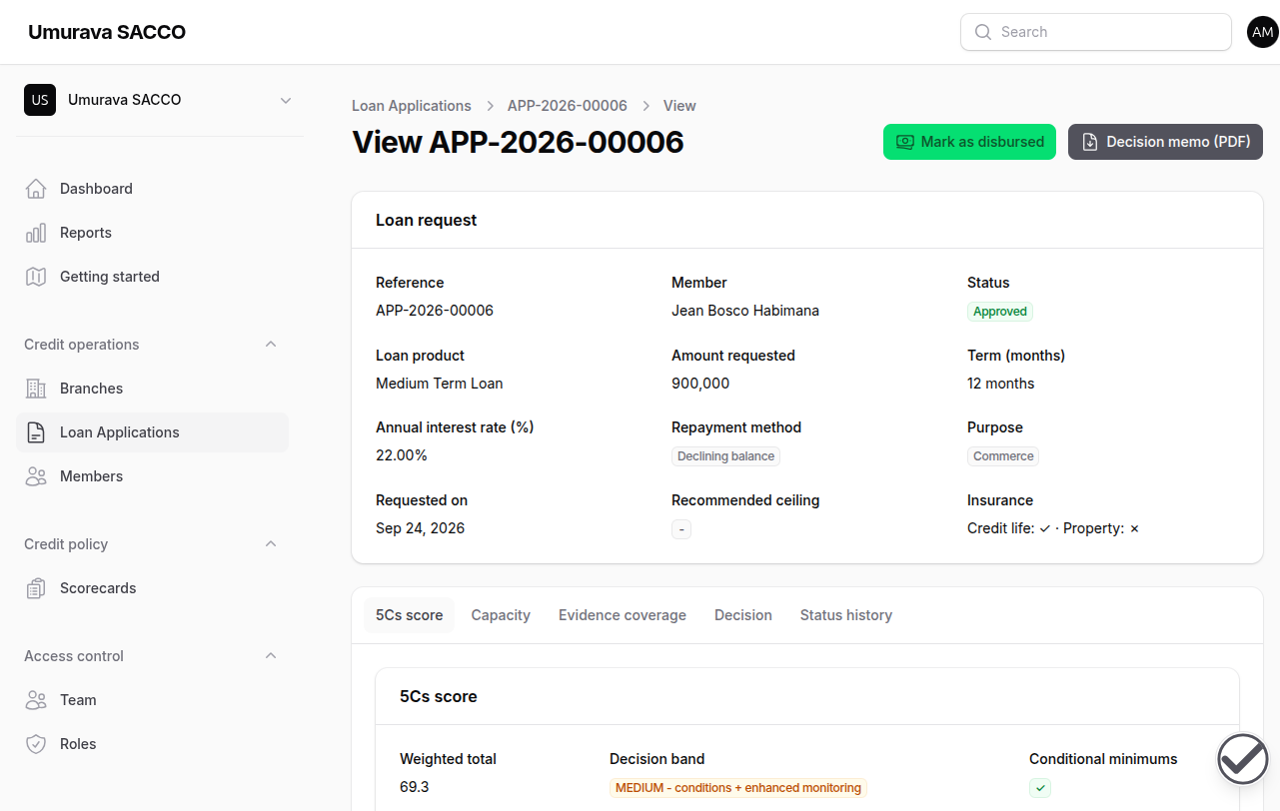Screen dimensions: 1280x811
Task: Open Getting started map icon
Action: click(x=36, y=277)
